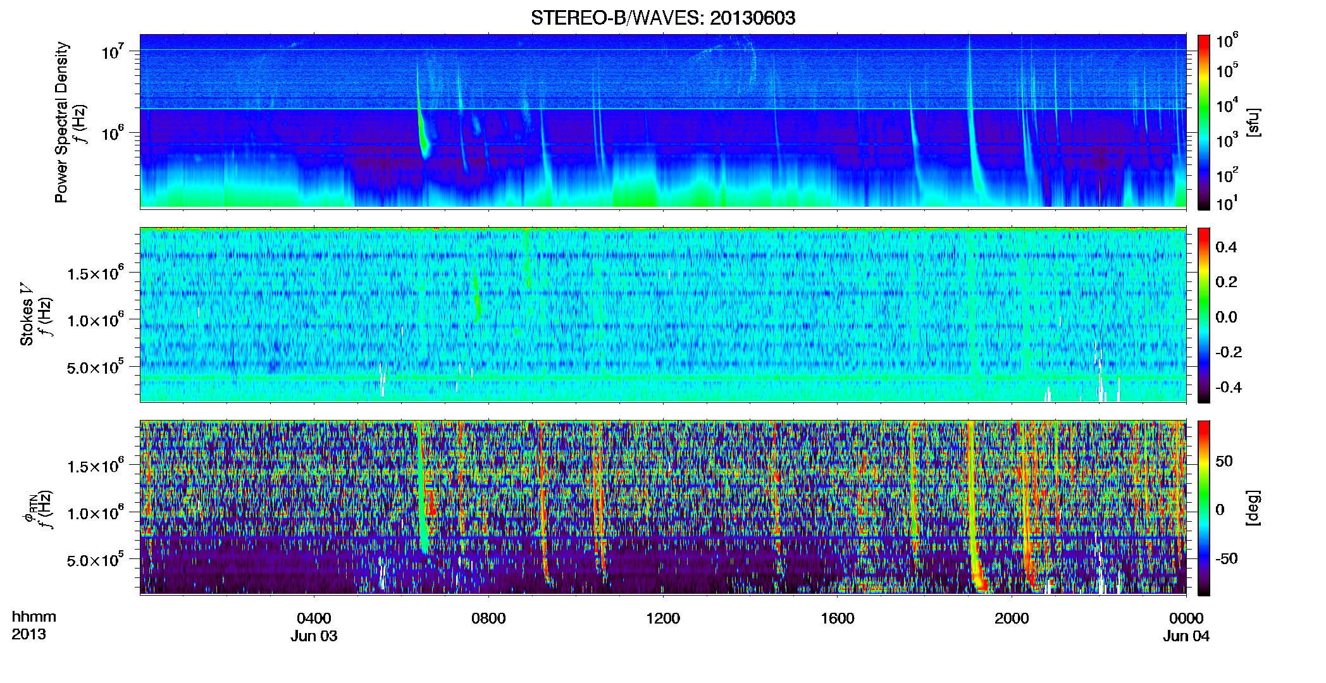Click the 10^6 frequency tick on the top panel's y-axis

tap(113, 132)
